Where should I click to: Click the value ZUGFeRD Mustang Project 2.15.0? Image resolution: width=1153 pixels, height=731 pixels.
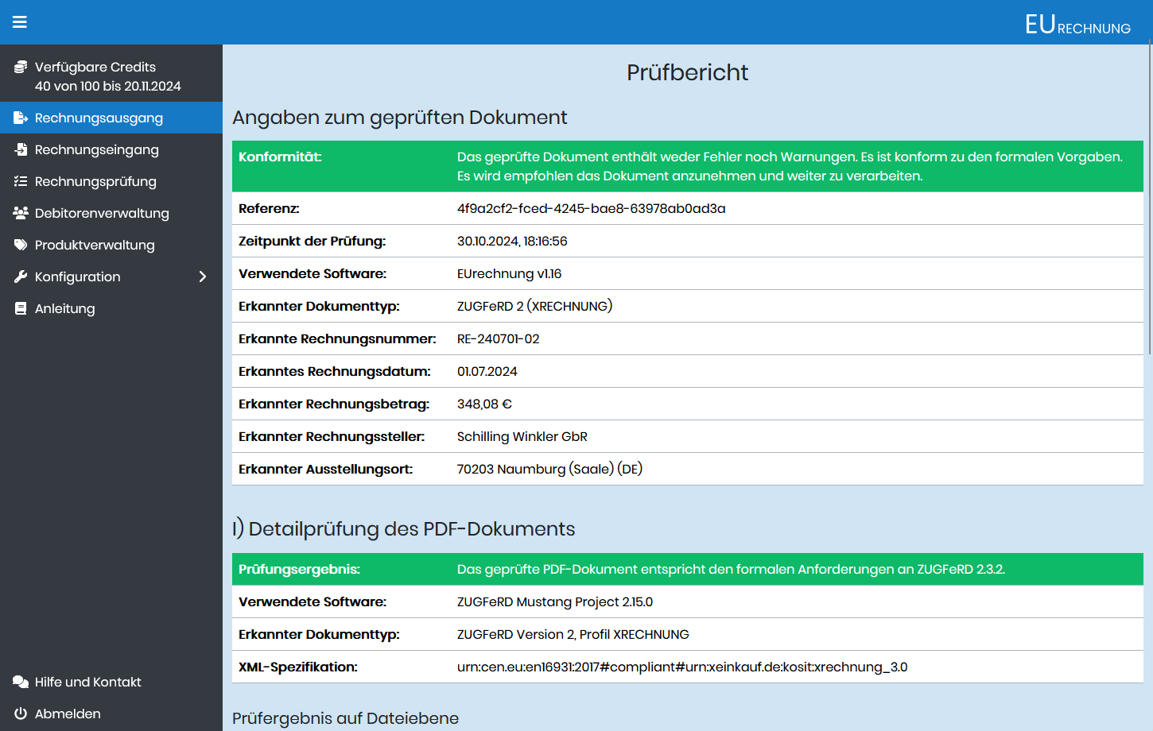[555, 601]
